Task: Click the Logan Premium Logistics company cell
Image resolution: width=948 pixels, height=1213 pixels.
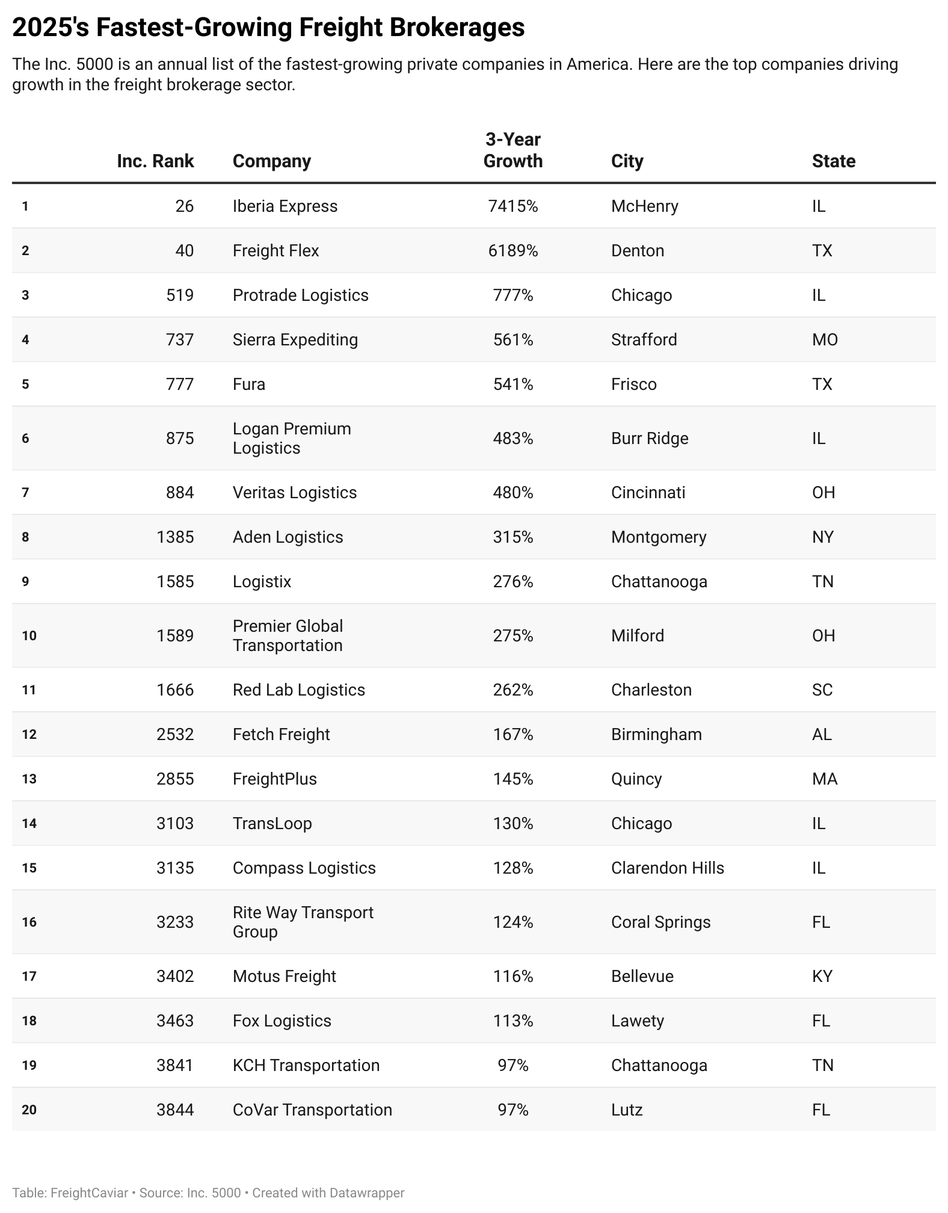Action: click(292, 438)
